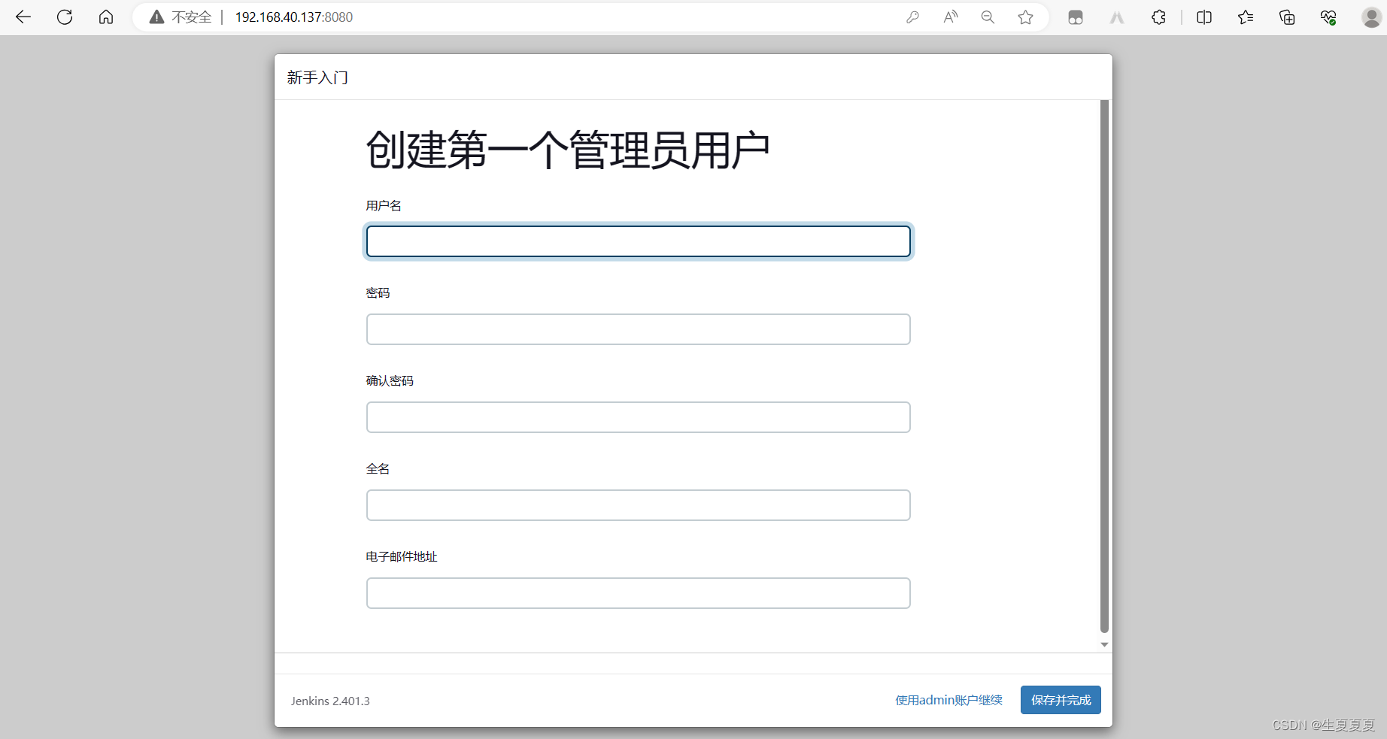Click the Jenkins 2.401.3 version text

[330, 701]
